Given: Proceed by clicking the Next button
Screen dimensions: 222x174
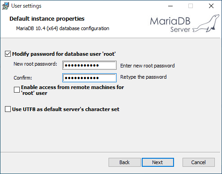Looking at the screenshot, I should (158, 162).
